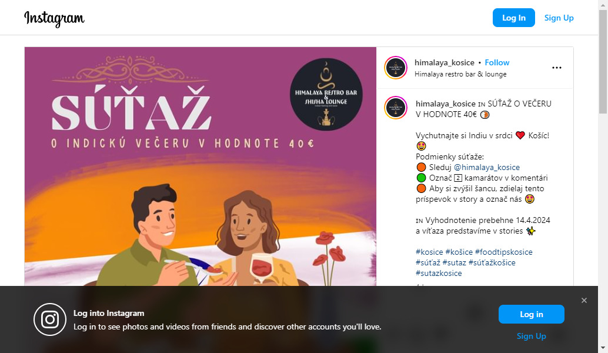608x353 pixels.
Task: Open the #foodtipskosice hashtag
Action: (504, 252)
